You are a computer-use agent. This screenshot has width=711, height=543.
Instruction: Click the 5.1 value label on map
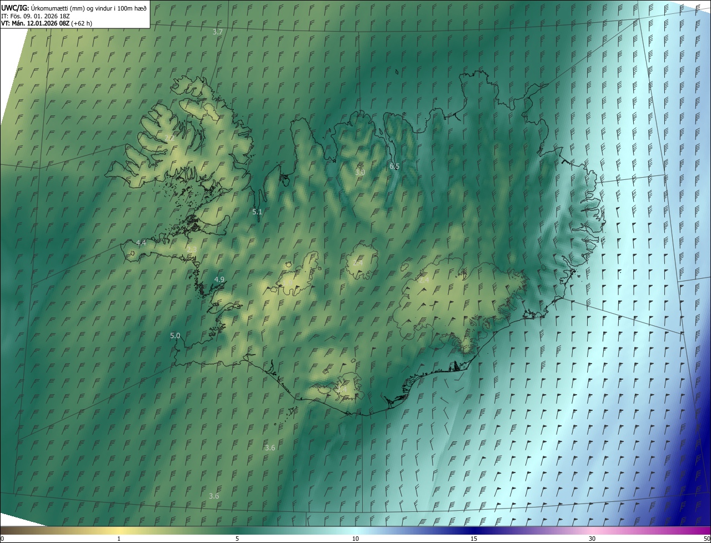coord(257,212)
